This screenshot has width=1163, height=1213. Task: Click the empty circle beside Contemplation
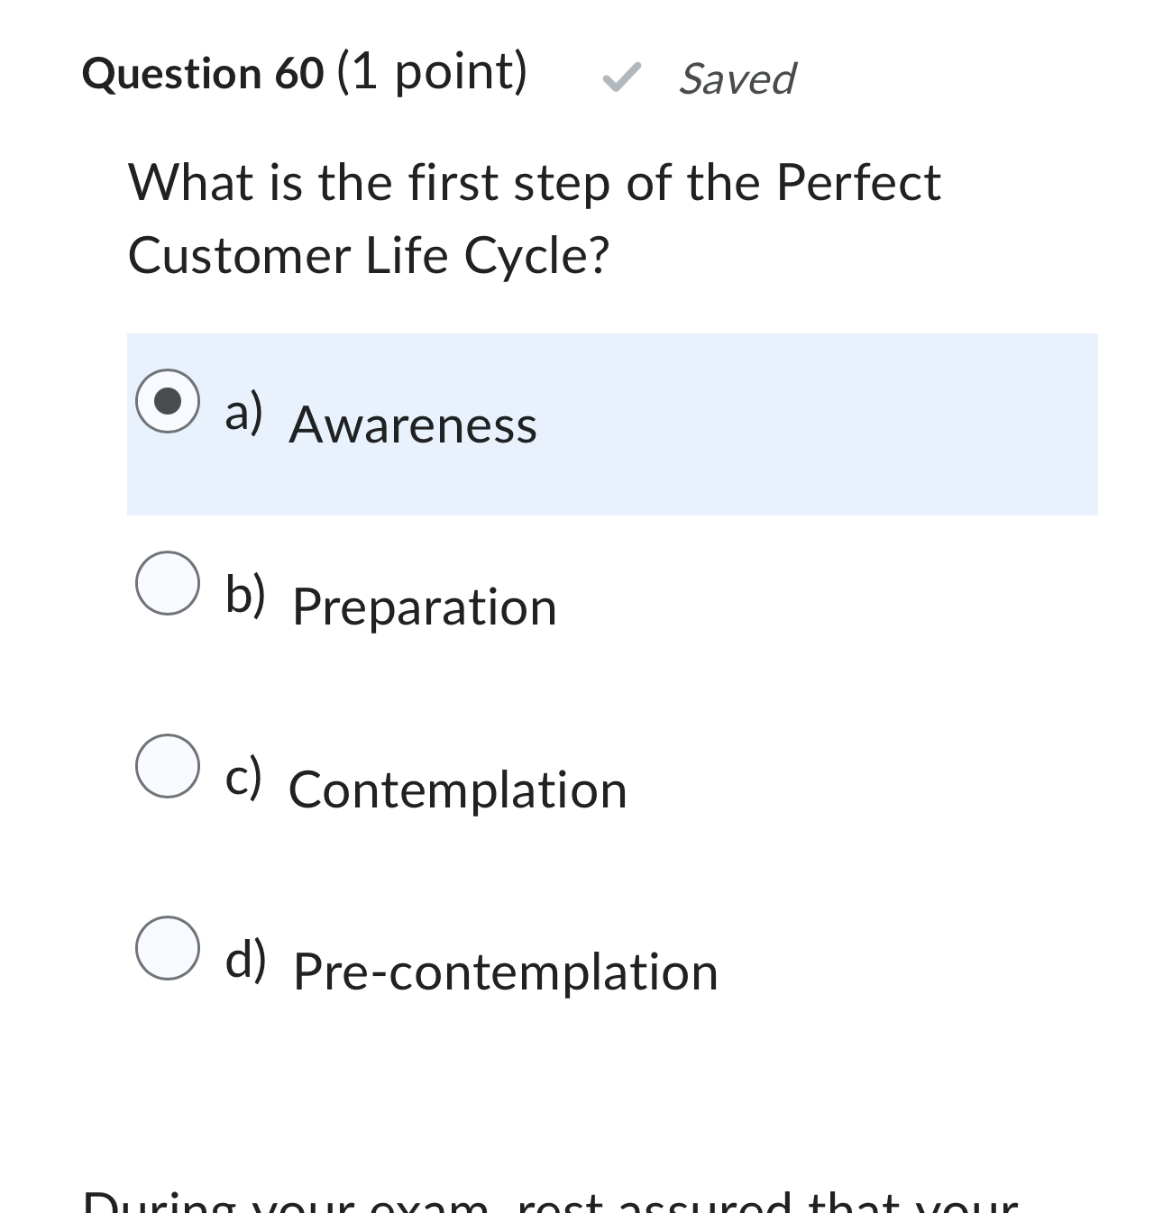[x=168, y=767]
